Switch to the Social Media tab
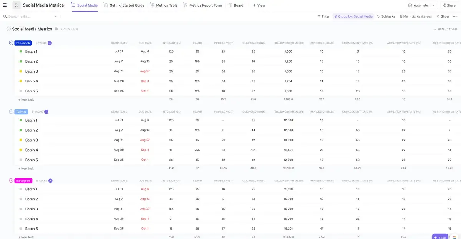This screenshot has height=239, width=461. (x=85, y=5)
